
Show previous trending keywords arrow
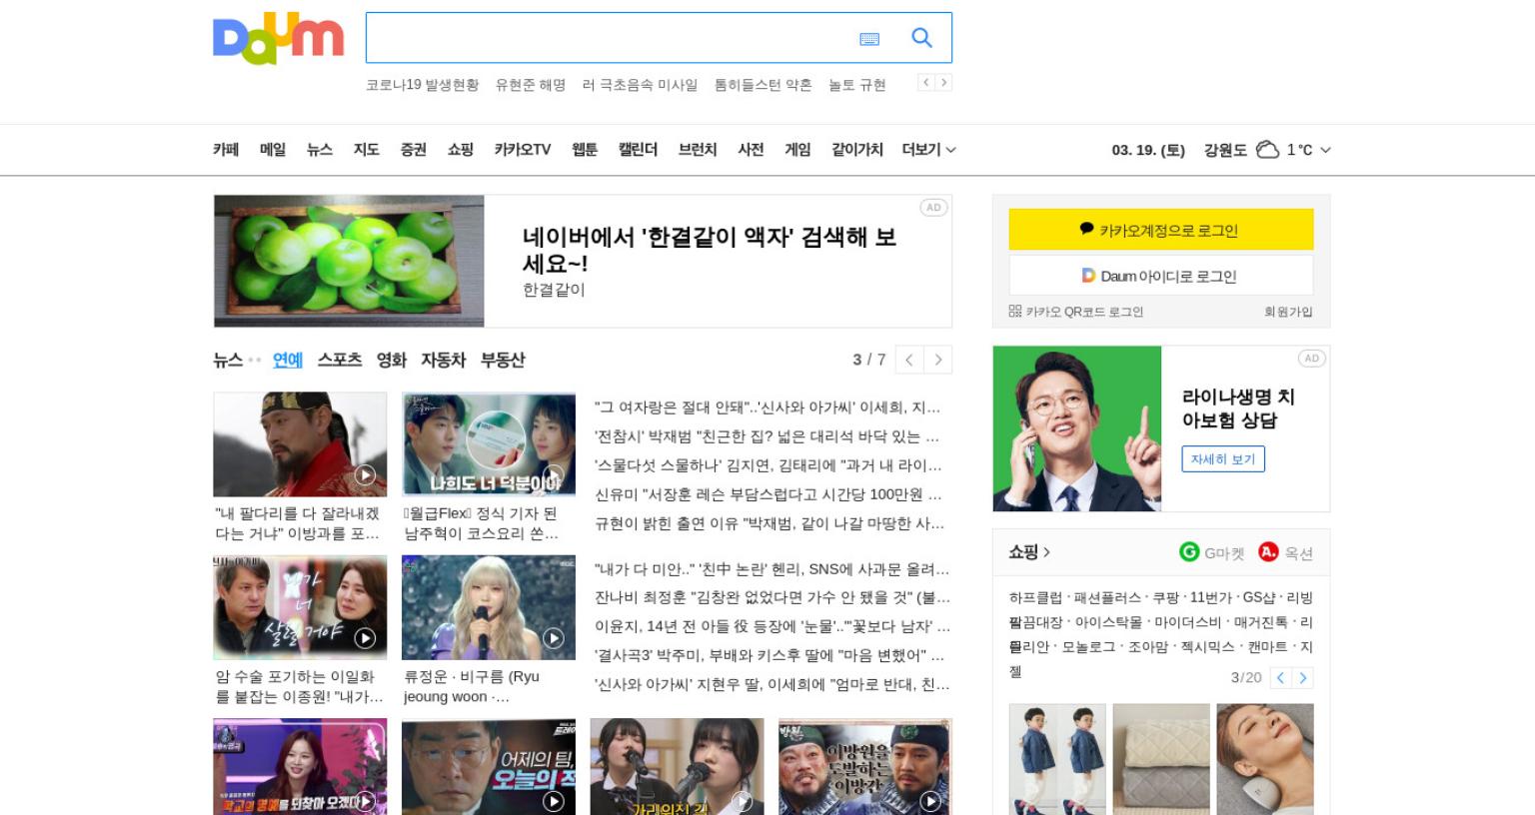926,83
